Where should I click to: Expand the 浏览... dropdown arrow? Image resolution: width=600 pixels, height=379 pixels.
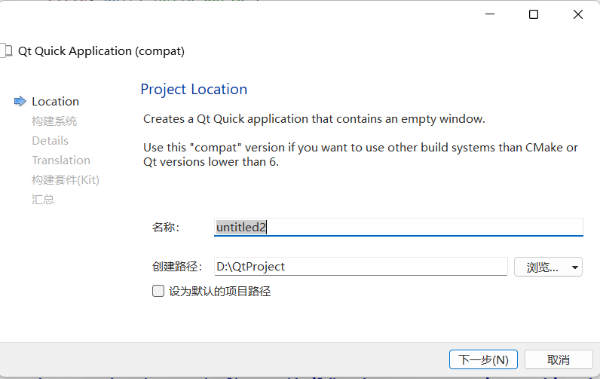pyautogui.click(x=574, y=267)
